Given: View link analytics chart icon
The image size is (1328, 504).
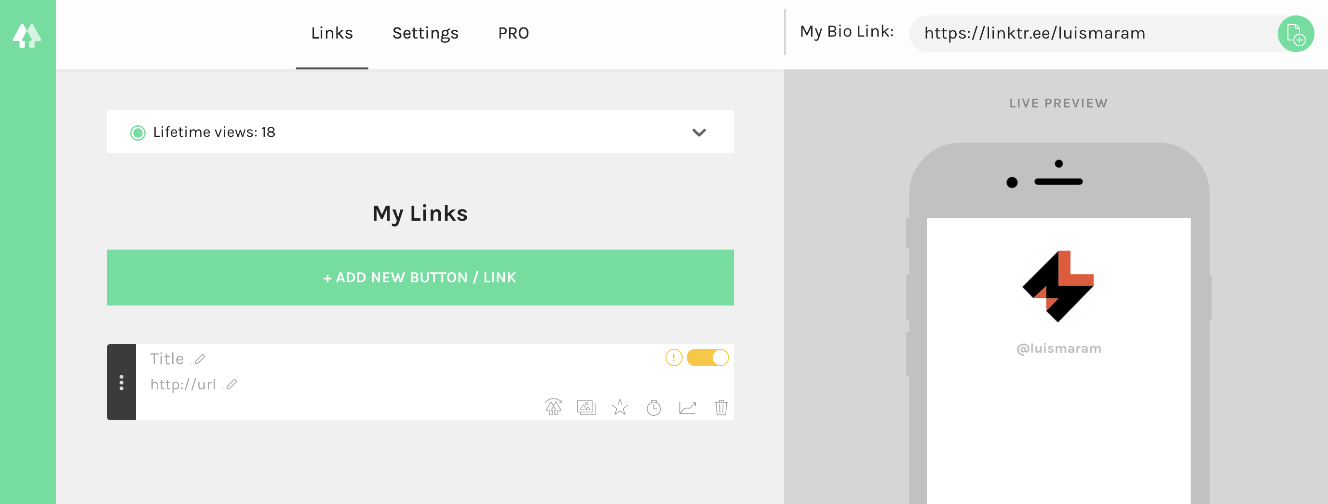Looking at the screenshot, I should coord(687,408).
